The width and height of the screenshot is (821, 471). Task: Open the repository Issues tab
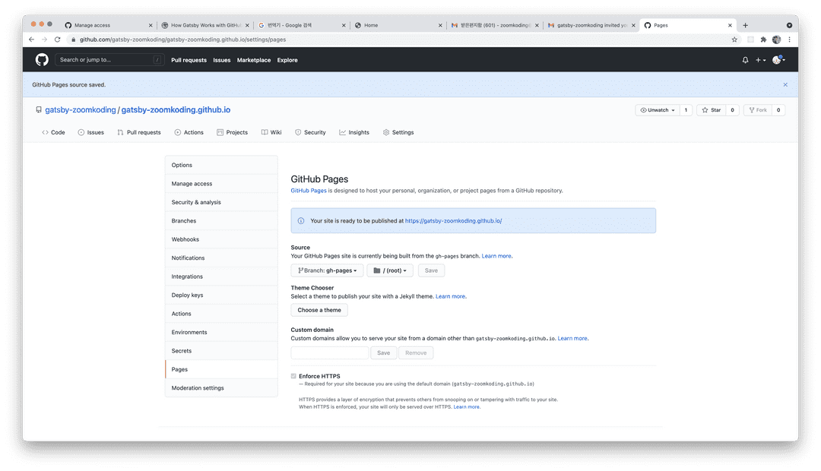(91, 132)
